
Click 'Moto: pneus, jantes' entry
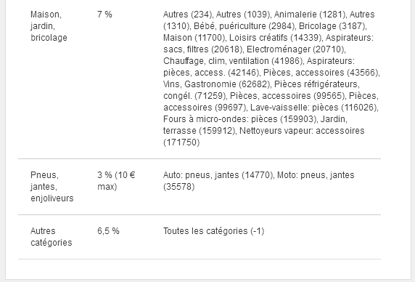[x=316, y=175]
